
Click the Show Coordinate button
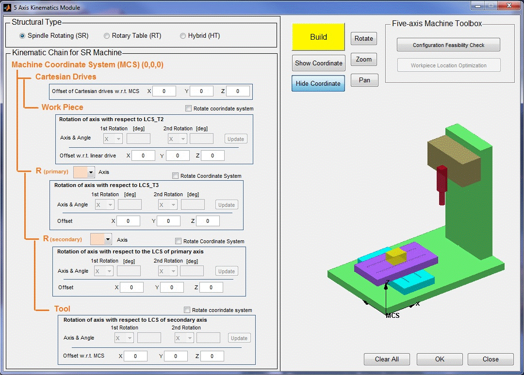click(x=318, y=63)
